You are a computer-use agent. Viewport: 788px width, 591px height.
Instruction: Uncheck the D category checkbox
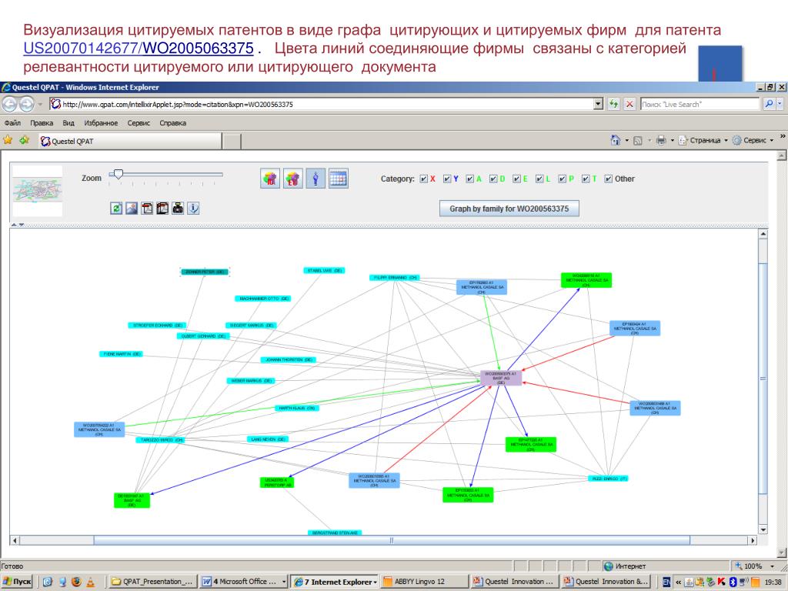(x=493, y=179)
